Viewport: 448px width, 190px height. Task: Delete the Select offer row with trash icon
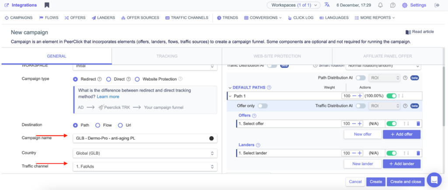(x=418, y=124)
